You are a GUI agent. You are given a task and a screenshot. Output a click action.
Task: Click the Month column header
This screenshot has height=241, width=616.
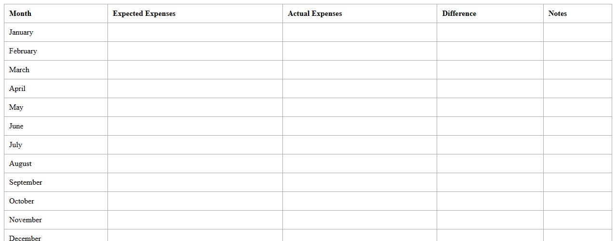click(20, 13)
